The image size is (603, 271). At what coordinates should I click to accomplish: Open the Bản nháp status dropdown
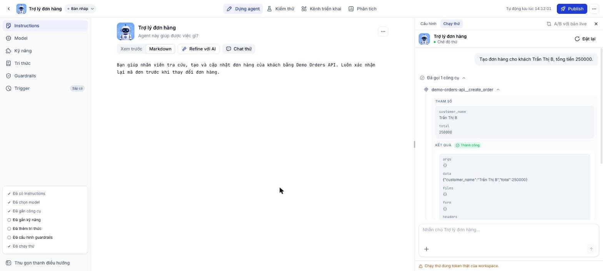coord(80,9)
